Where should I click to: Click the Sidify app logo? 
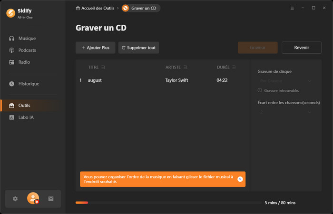coord(11,13)
